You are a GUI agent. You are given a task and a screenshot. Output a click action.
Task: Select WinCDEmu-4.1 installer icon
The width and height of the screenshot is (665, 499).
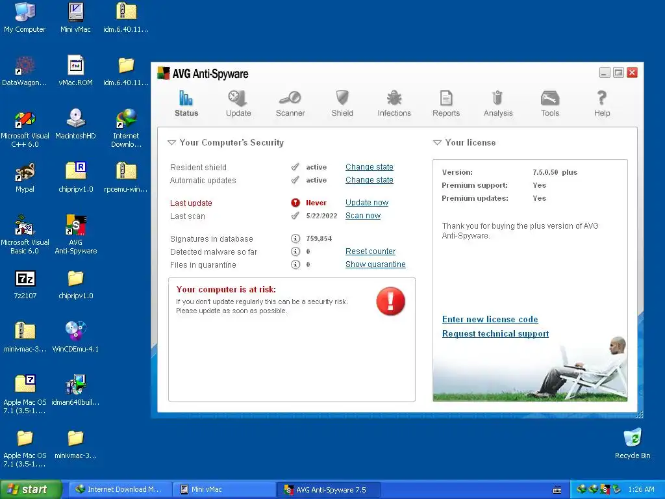pyautogui.click(x=75, y=337)
